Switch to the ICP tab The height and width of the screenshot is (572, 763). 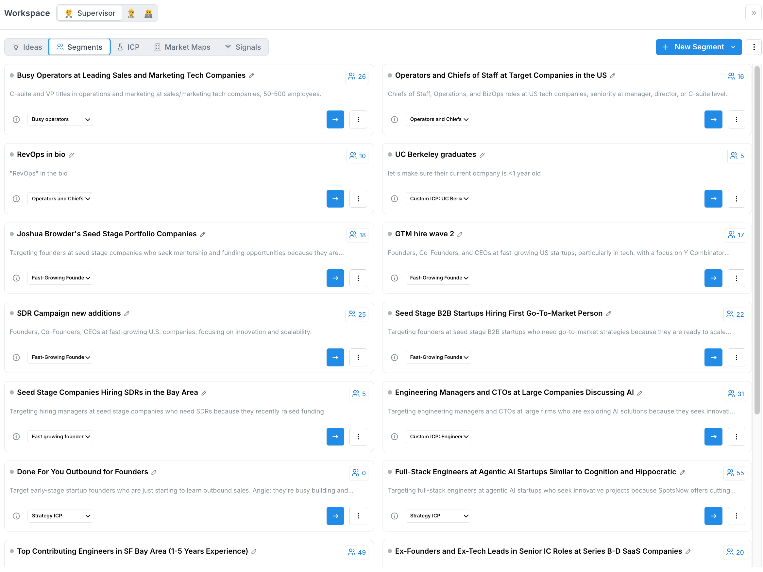[x=129, y=47]
